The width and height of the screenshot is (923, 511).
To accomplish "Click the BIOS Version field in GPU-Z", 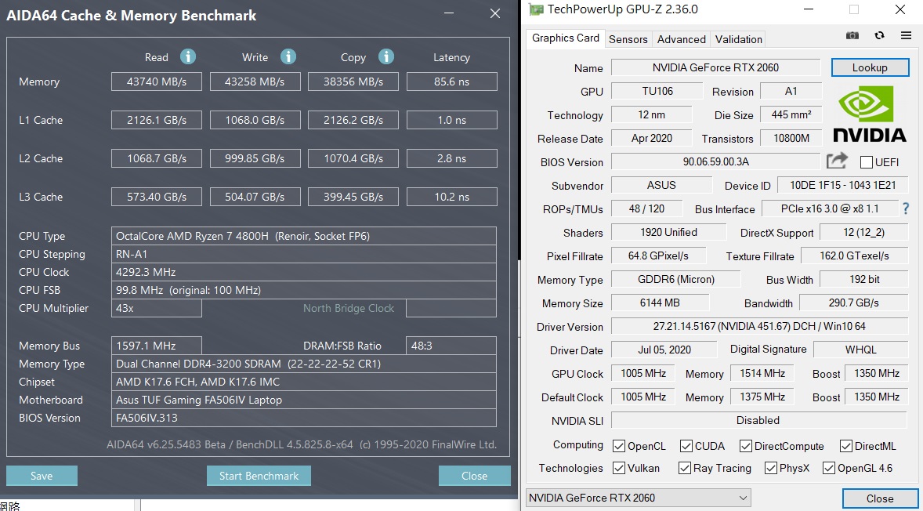I will click(x=715, y=161).
